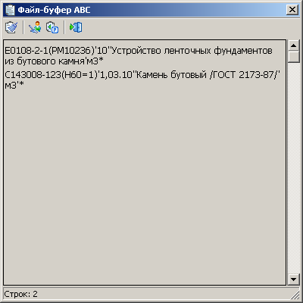Viewport: 303px width, 303px height.
Task: Select the line starting with С143008-123(Н60=1)
Action: point(142,80)
